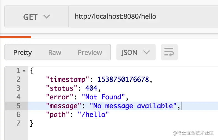The image size is (218, 140).
Task: Click line number 7 in the gutter
Action: [18, 124]
